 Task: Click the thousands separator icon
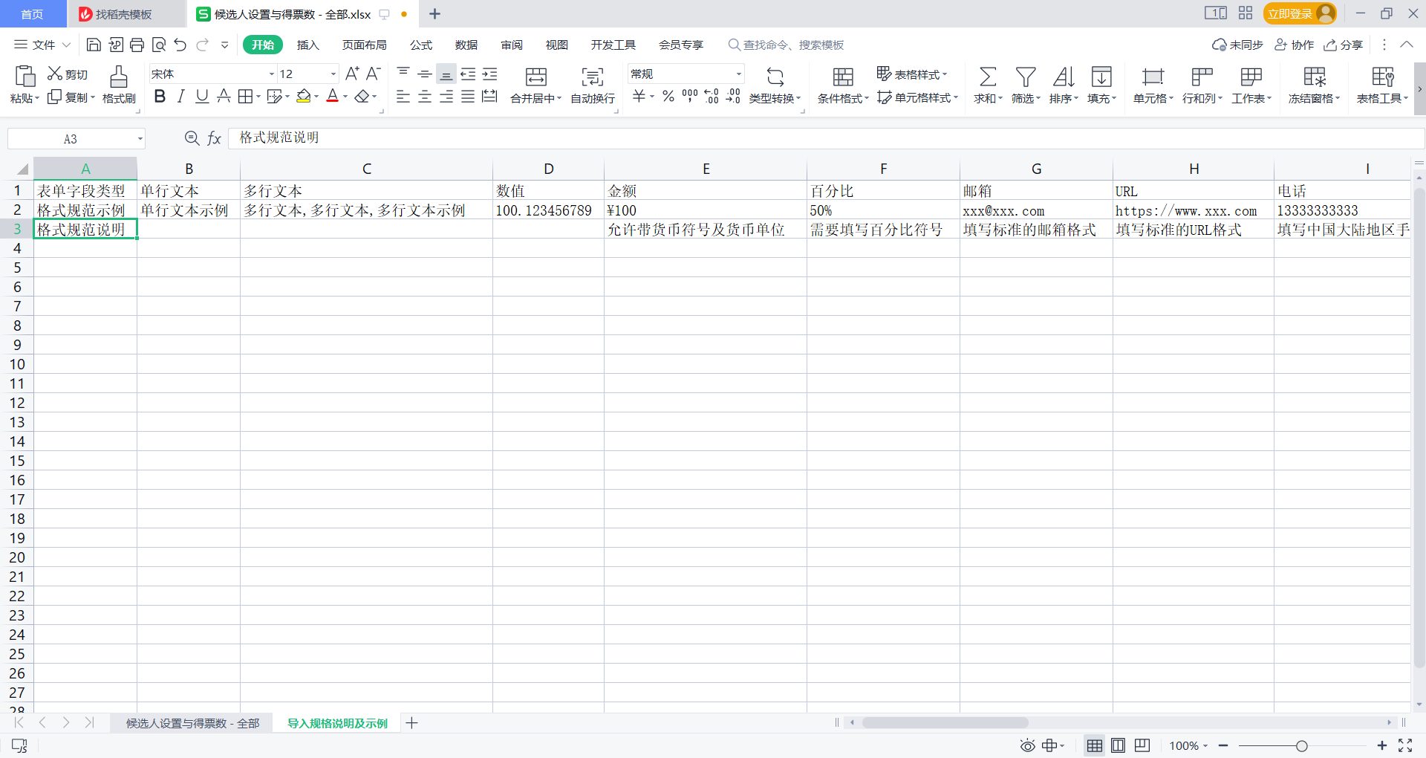(690, 97)
